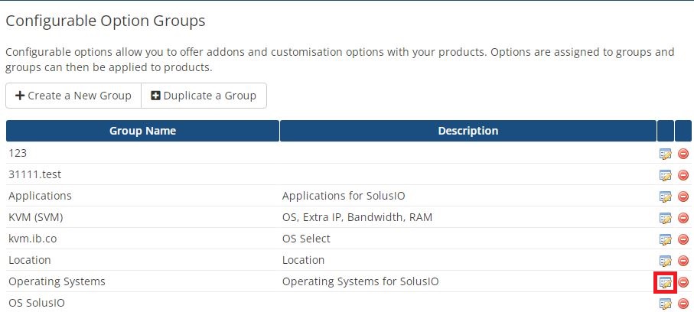The image size is (694, 312).
Task: Click edit icon for group 123
Action: tap(666, 154)
